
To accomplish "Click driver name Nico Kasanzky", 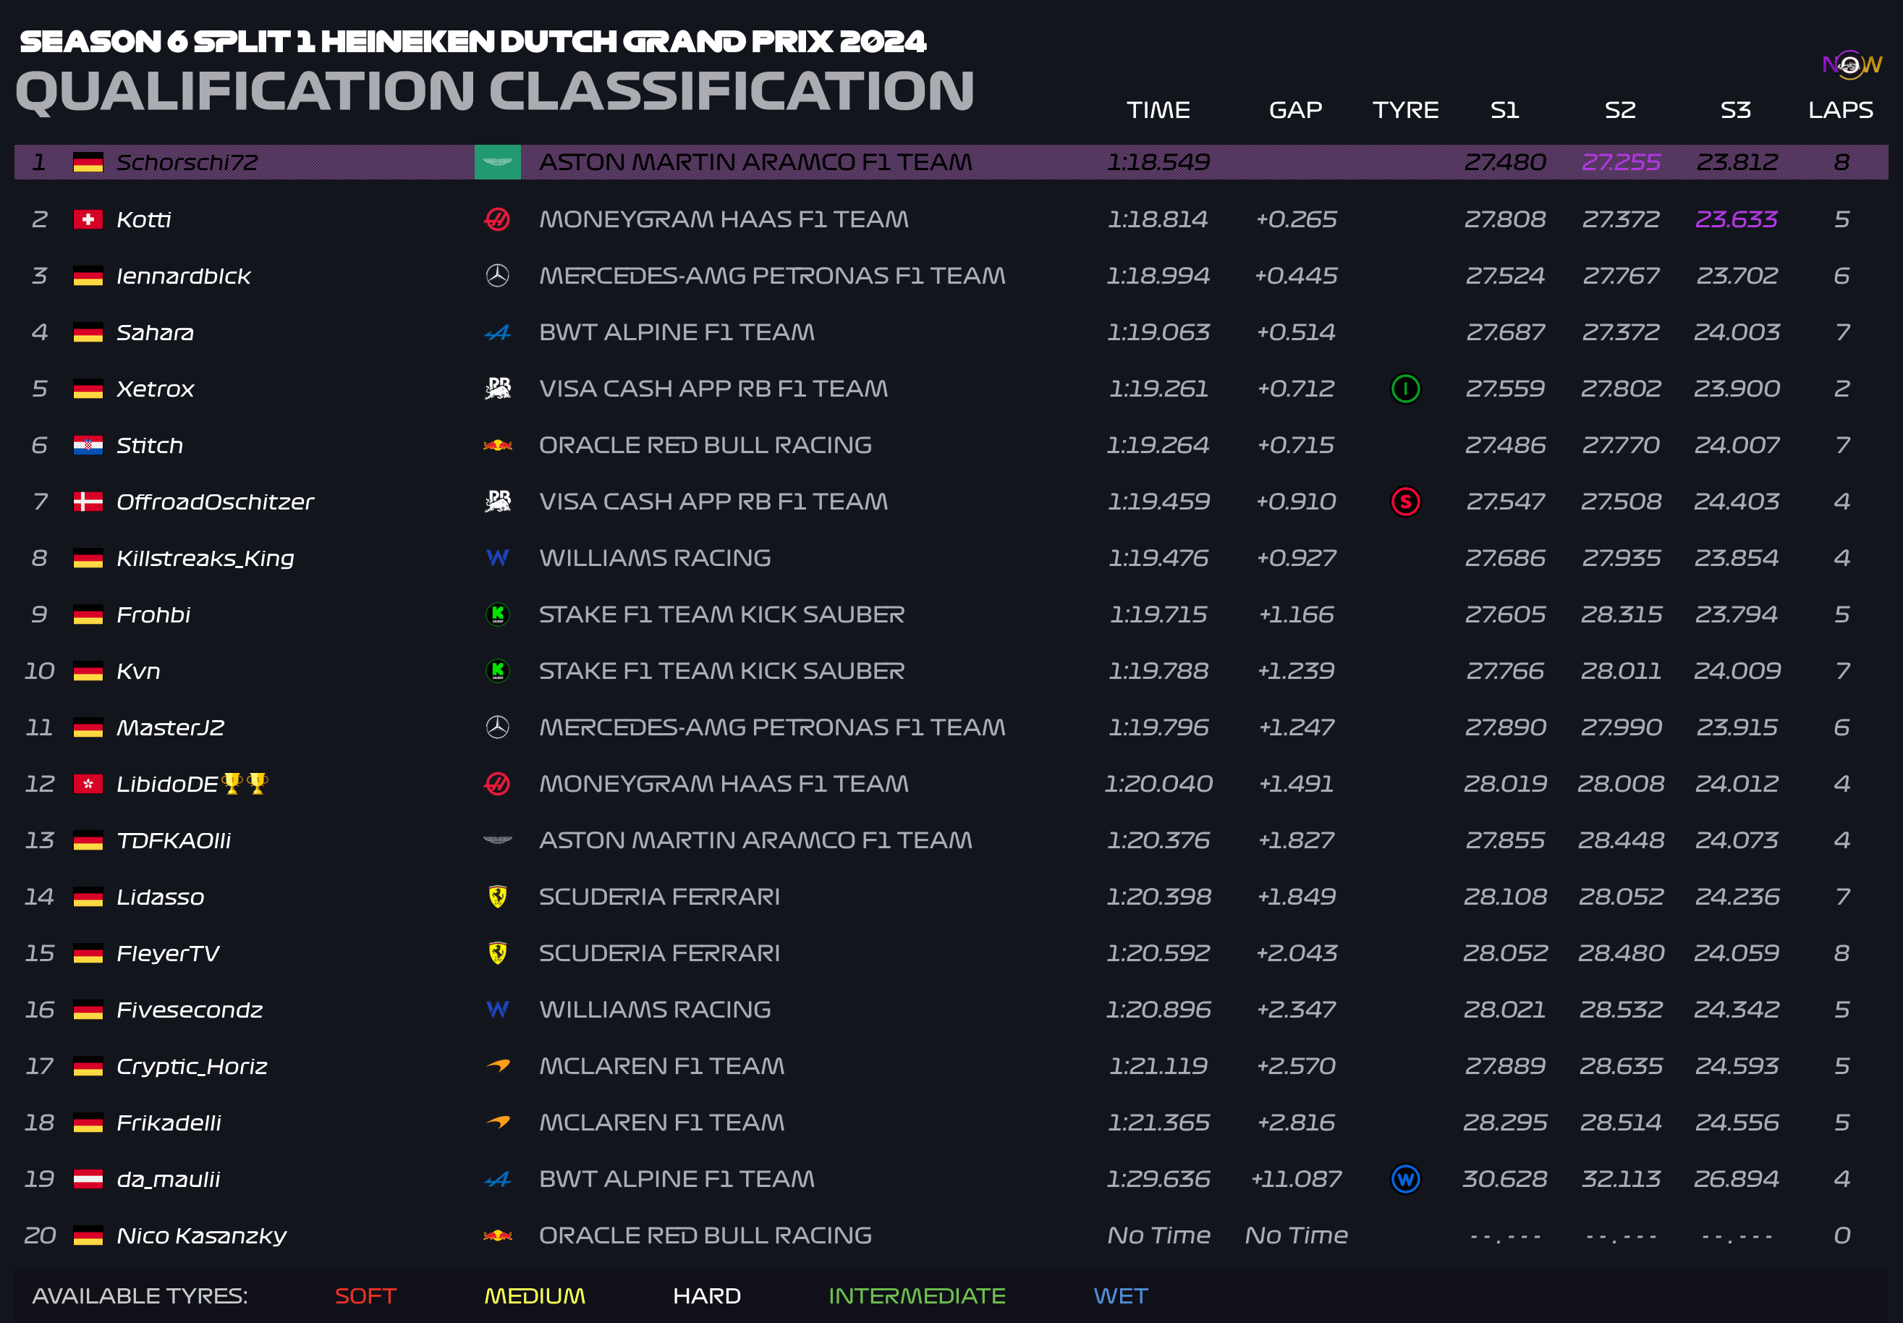I will coord(201,1236).
